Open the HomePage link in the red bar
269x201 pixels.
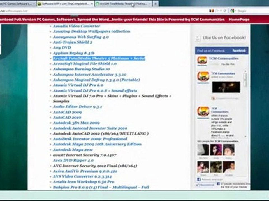coord(239,19)
